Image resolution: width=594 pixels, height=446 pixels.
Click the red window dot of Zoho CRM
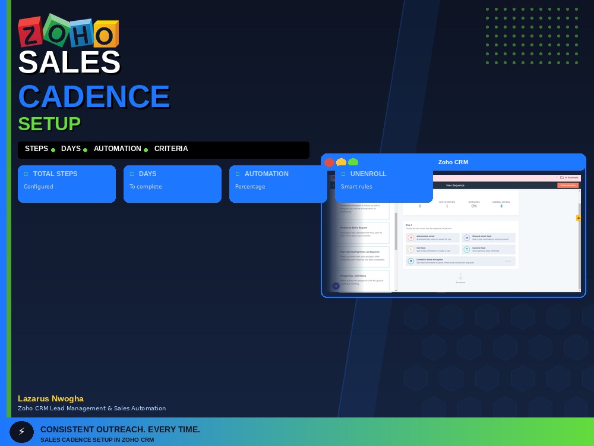tap(329, 163)
